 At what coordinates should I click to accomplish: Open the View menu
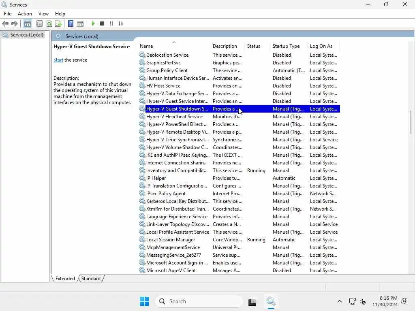(43, 14)
